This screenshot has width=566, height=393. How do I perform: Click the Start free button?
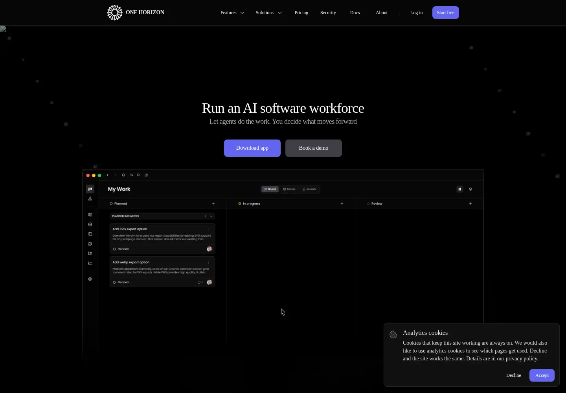446,13
